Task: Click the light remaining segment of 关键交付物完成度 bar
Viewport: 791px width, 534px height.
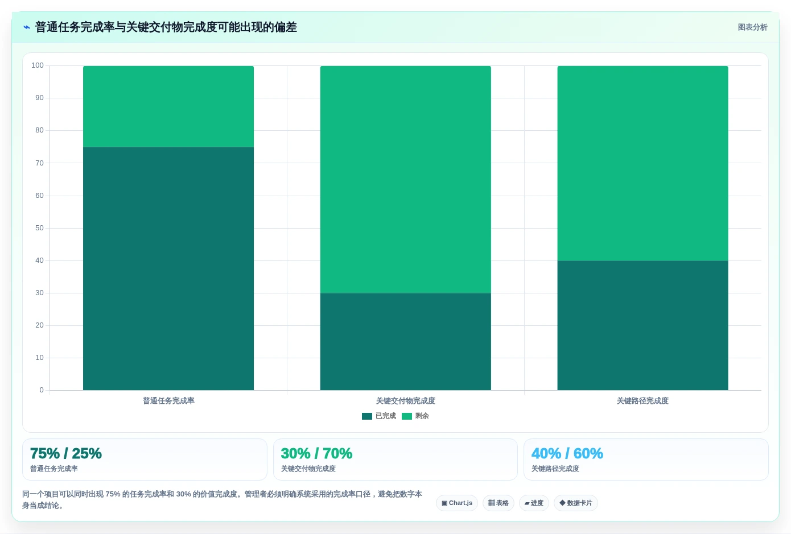Action: tap(406, 180)
